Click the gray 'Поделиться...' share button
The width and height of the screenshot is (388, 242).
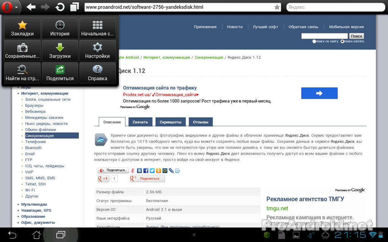pos(114,171)
